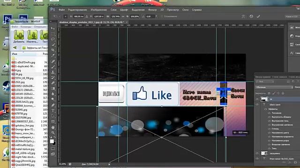The height and width of the screenshot is (168, 300).
Task: Toggle the link width-height chain icon
Action: click(x=123, y=17)
